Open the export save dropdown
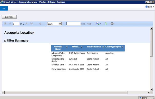The height and width of the screenshot is (99, 155). tap(98, 24)
